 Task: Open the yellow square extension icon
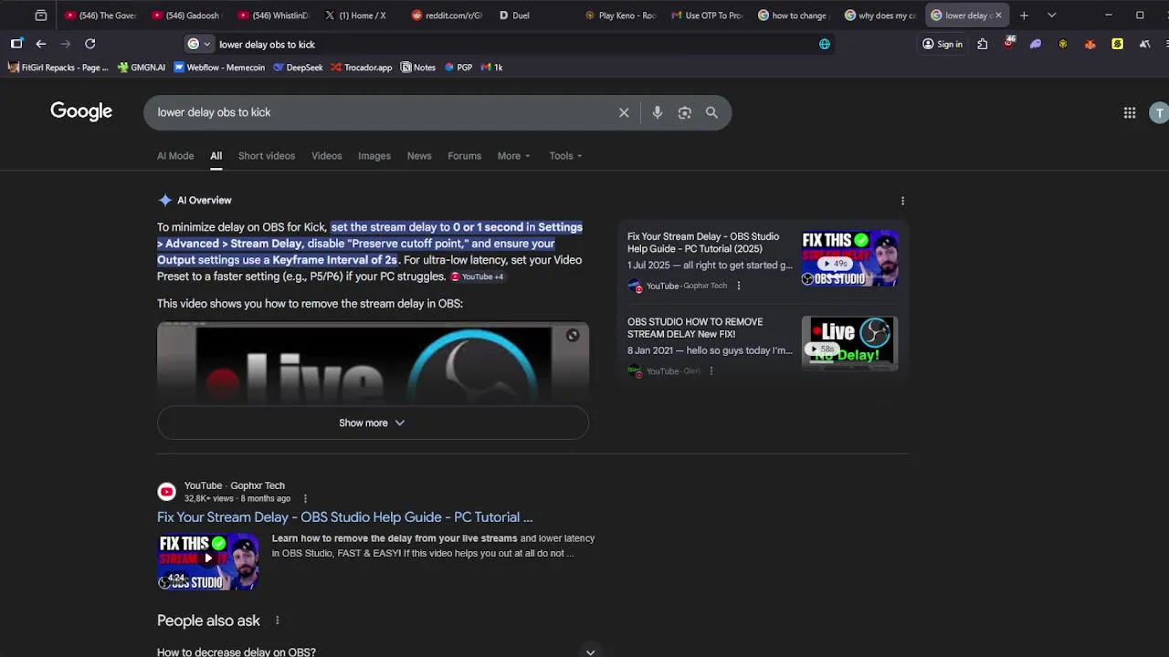[1117, 44]
